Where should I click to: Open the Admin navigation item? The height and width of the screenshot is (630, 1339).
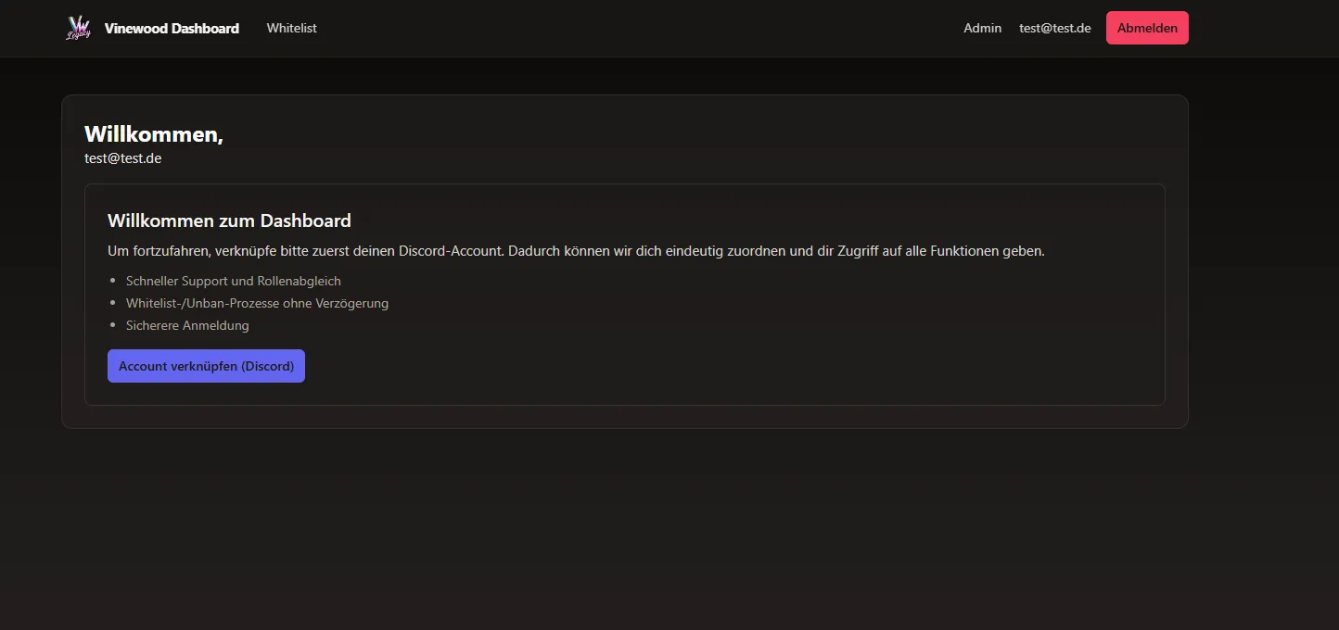tap(982, 28)
